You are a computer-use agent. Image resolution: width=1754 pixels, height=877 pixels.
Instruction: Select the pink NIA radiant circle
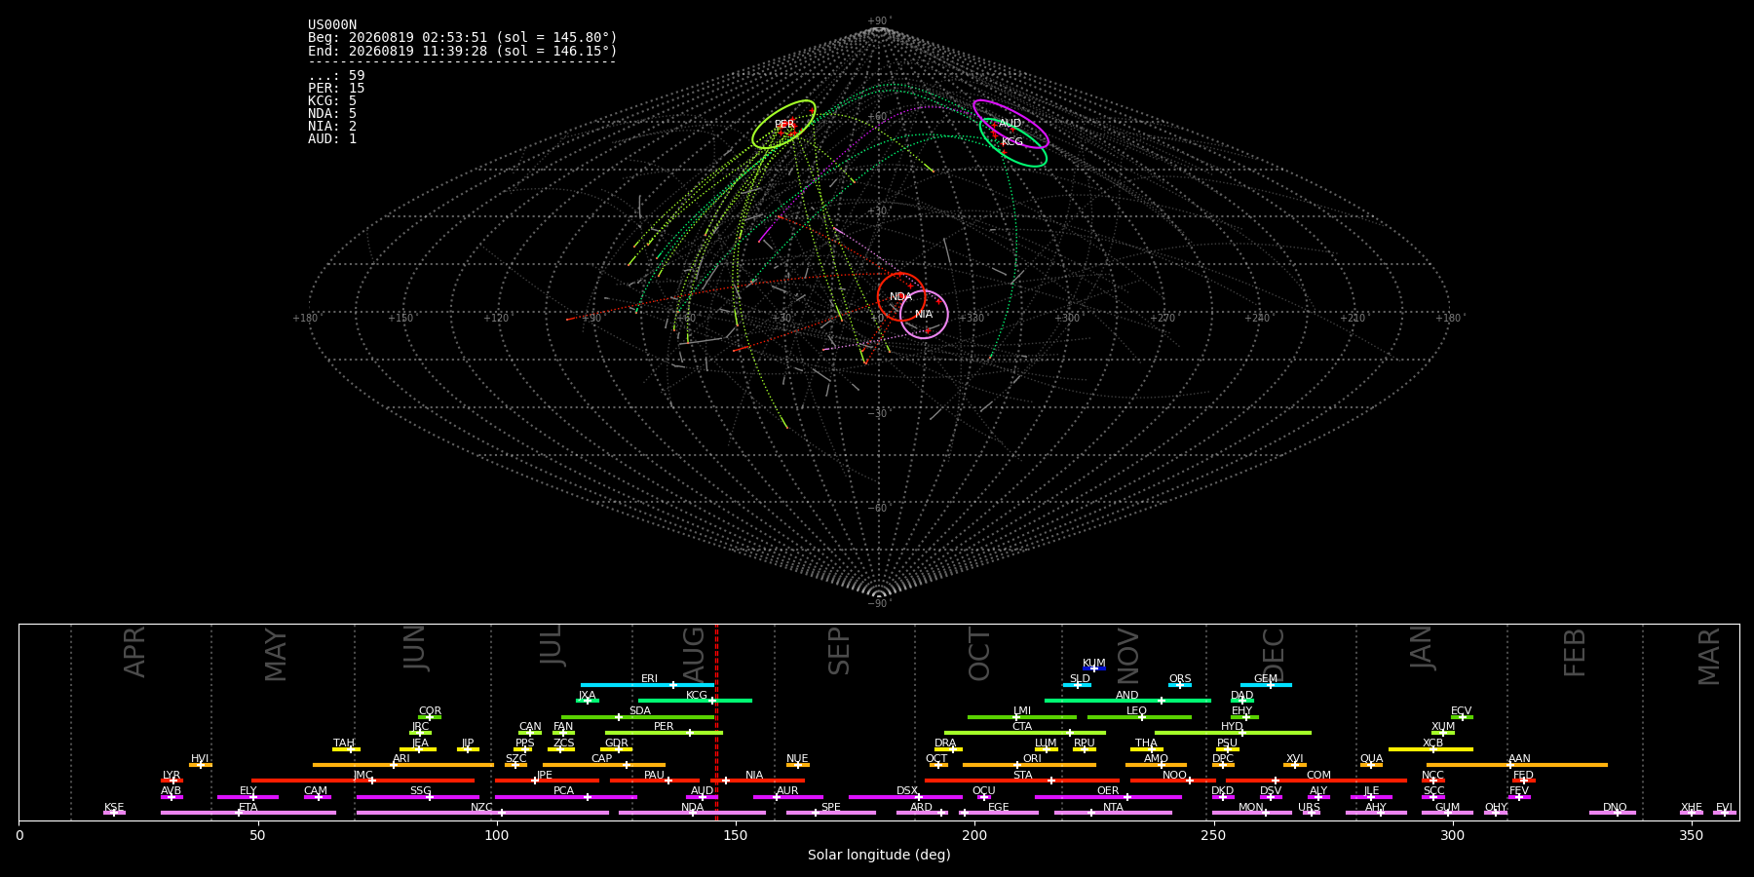tap(924, 315)
